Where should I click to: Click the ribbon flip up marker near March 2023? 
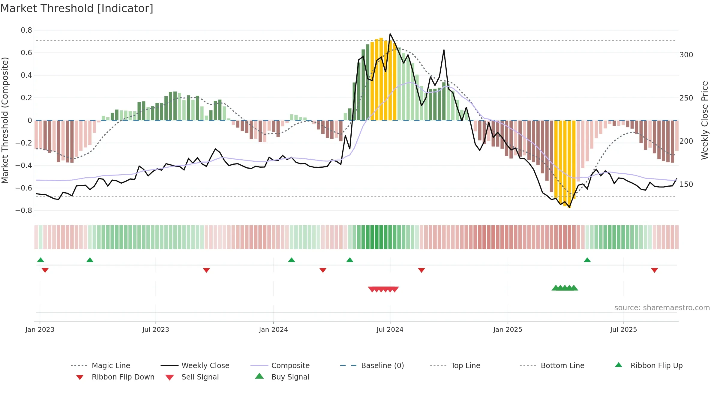[x=90, y=260]
